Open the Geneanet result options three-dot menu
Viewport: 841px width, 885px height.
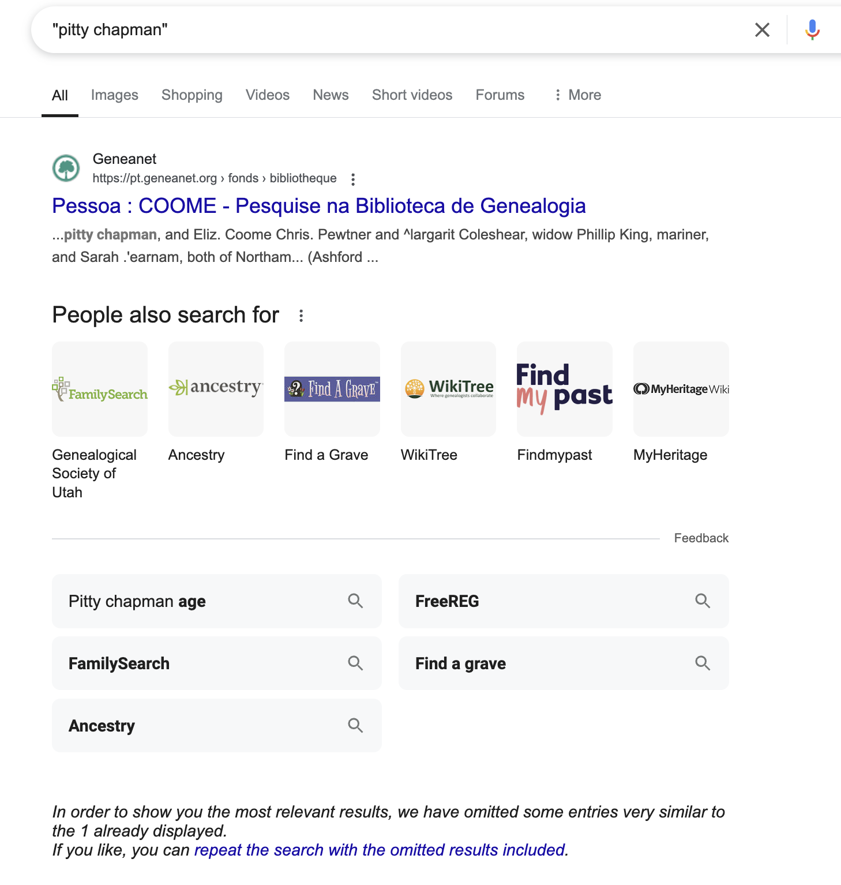[353, 179]
